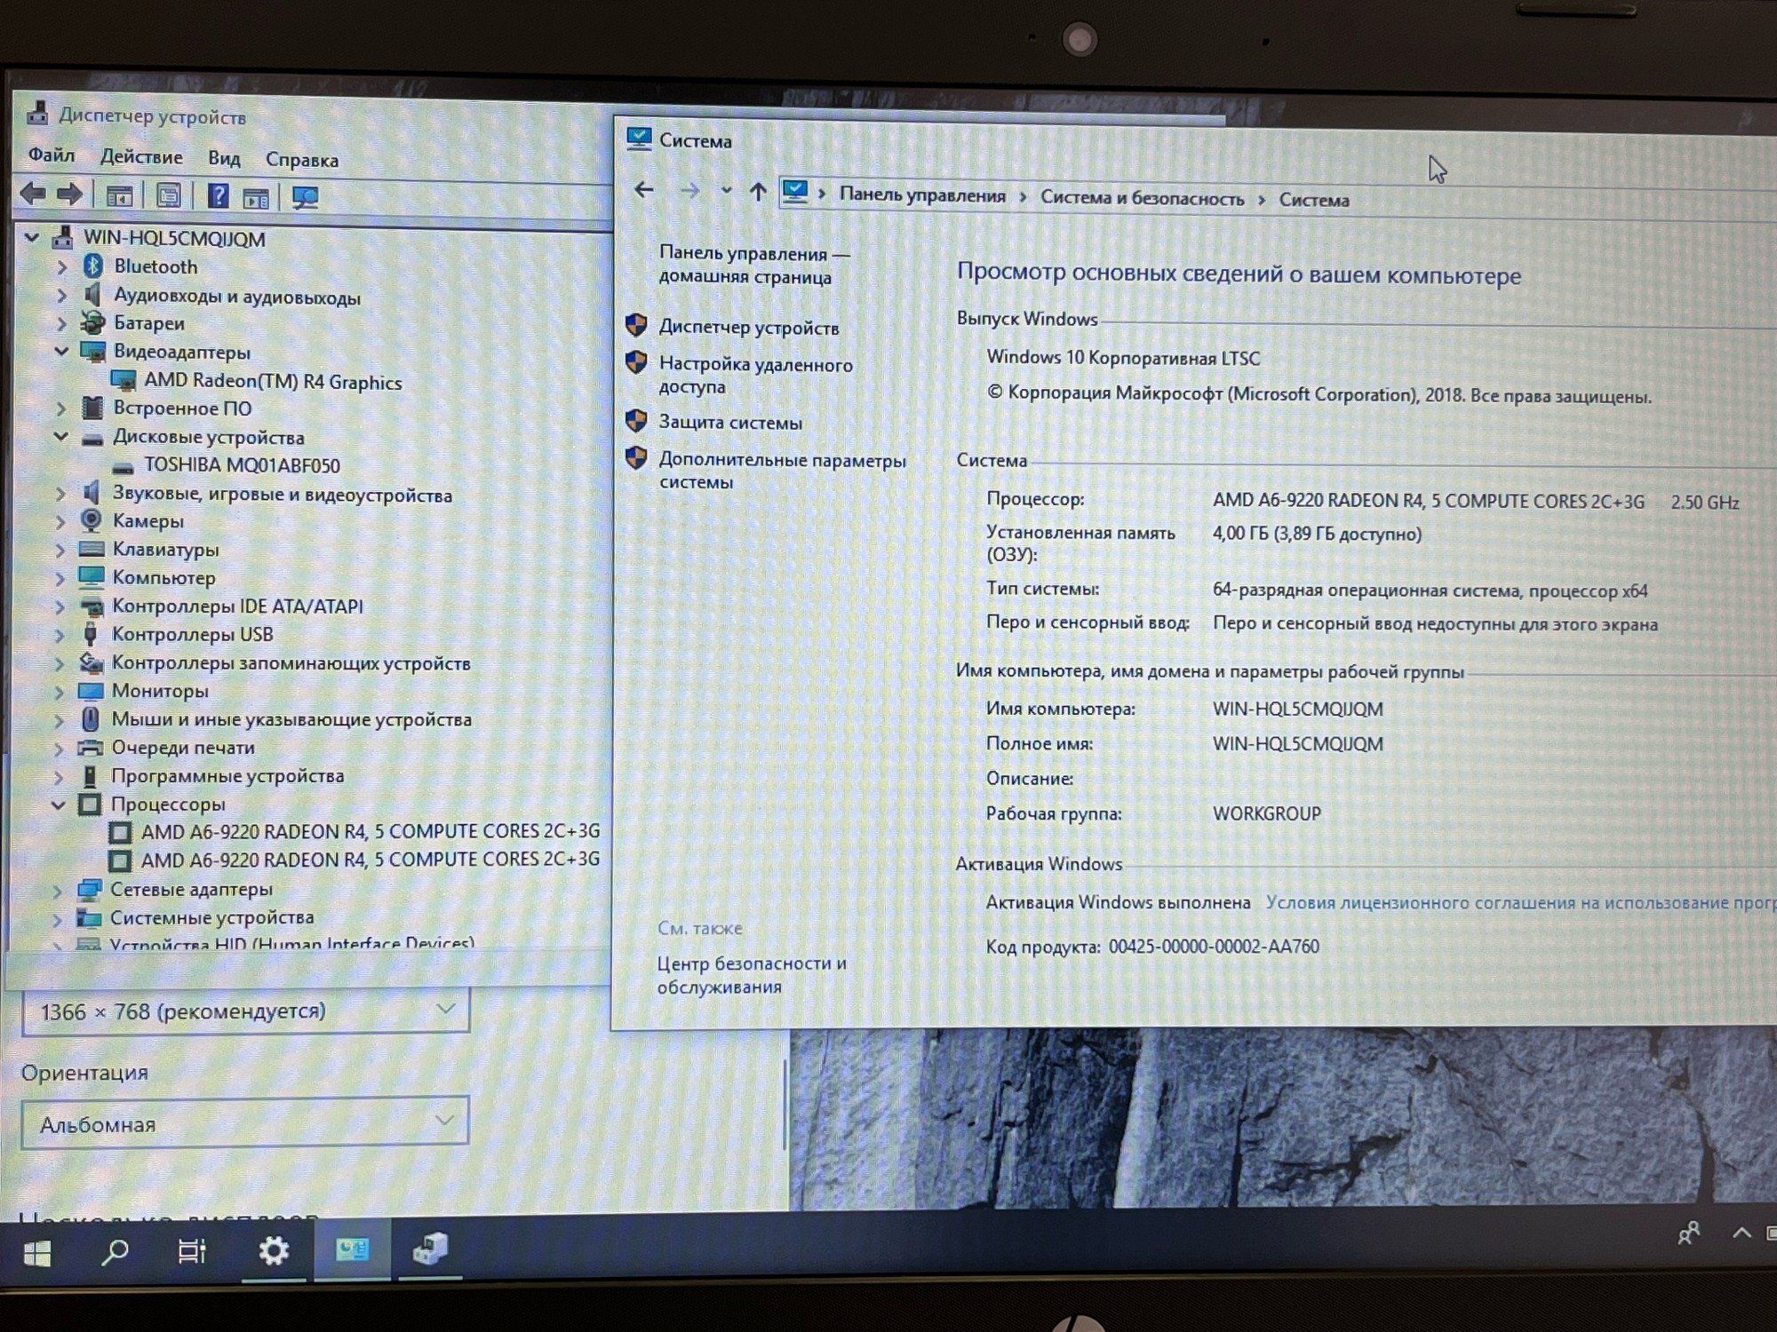Click scan for hardware changes monitor icon
Viewport: 1777px width, 1332px height.
(305, 197)
